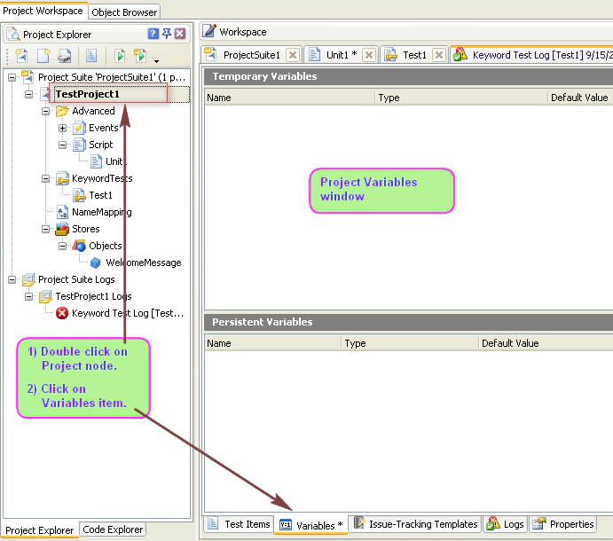
Task: Click the red error Keyword Test Log icon
Action: 62,313
